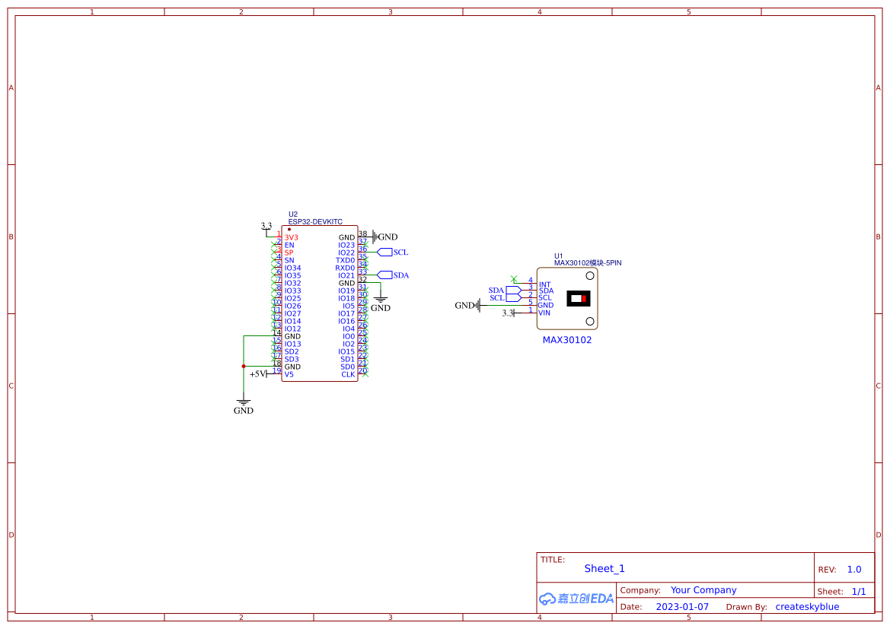
Task: Click the IO19 pin label
Action: click(346, 291)
